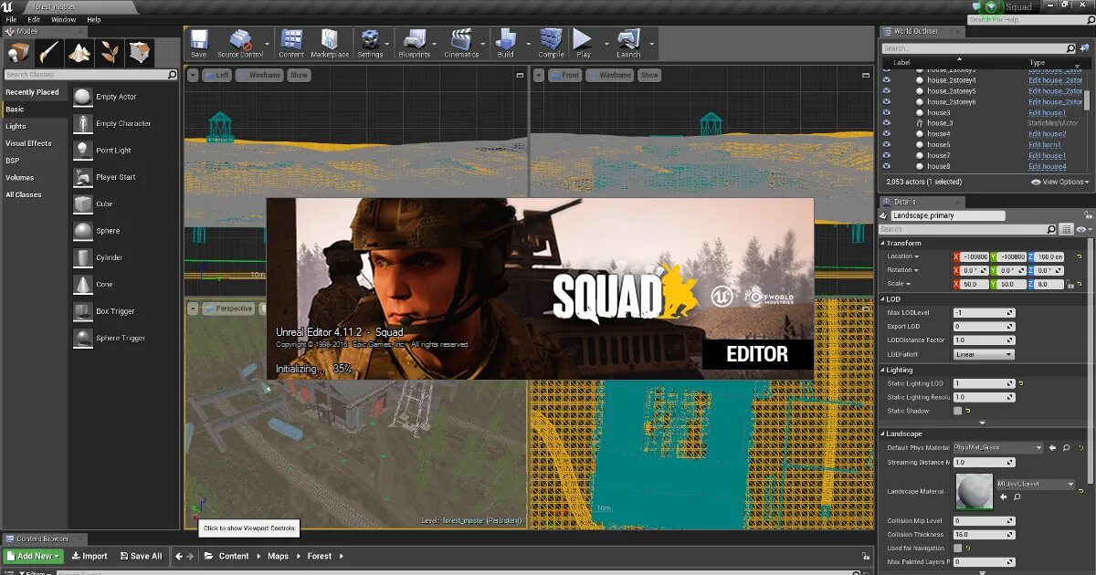Select the Player Start icon
1096x575 pixels.
pos(83,177)
